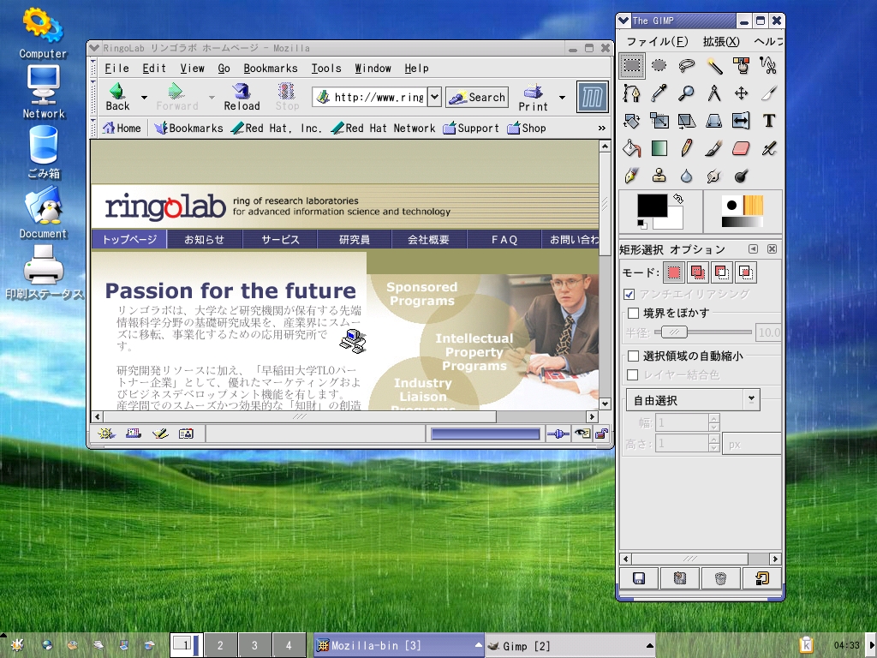This screenshot has height=658, width=877.
Task: Select the Move tool in GIMP
Action: 742,93
